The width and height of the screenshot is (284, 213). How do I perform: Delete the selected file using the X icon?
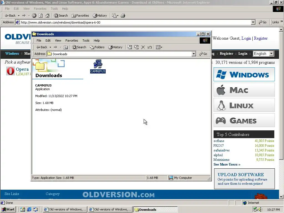[x=143, y=47]
